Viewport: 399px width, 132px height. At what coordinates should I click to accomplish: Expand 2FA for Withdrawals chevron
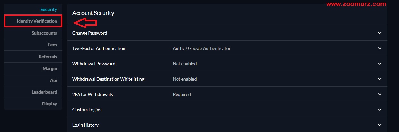(x=380, y=94)
